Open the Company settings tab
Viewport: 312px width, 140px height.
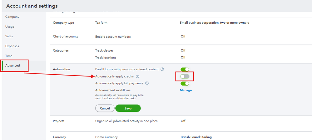pyautogui.click(x=12, y=17)
